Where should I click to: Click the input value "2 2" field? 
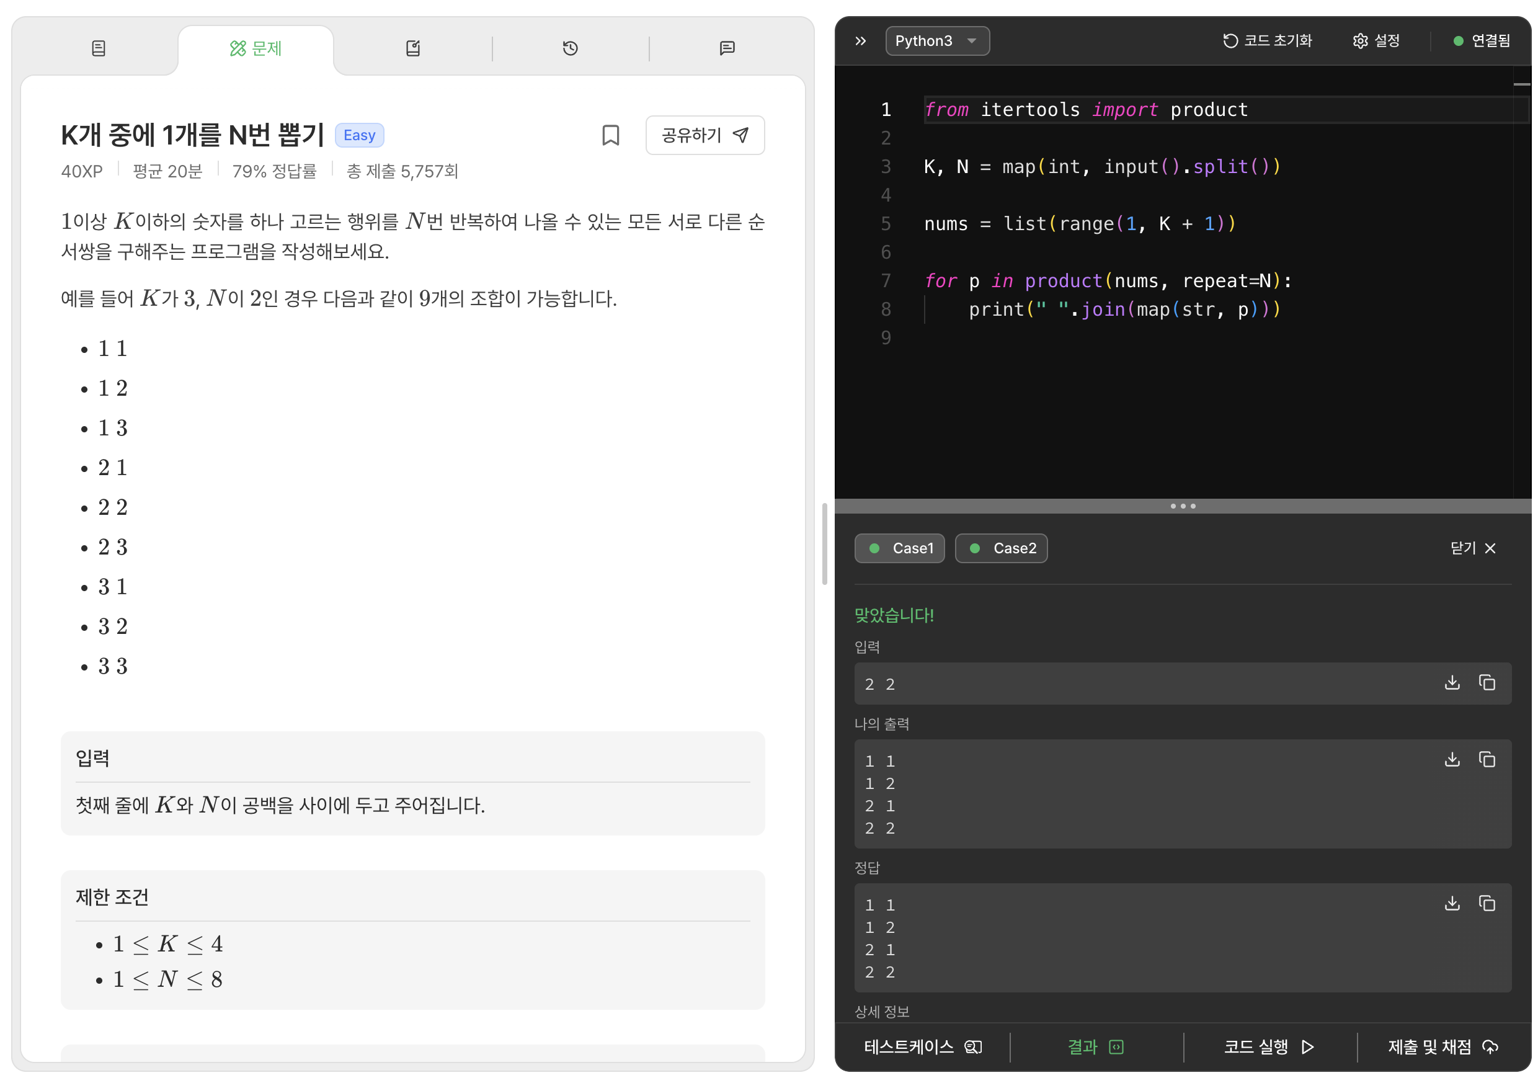pos(1183,684)
